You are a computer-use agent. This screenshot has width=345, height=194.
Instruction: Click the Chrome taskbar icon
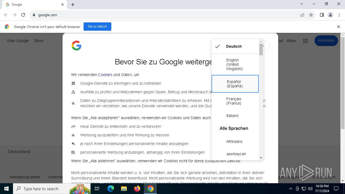coord(150,189)
